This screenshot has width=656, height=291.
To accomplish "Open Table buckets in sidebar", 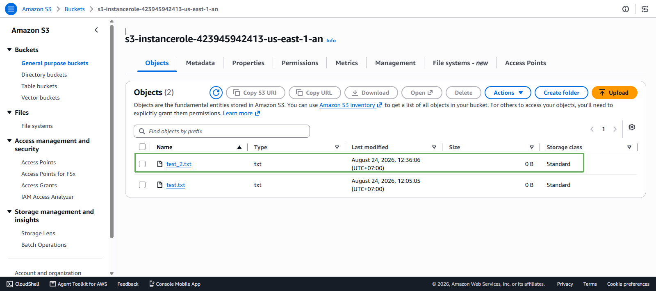I will [39, 86].
